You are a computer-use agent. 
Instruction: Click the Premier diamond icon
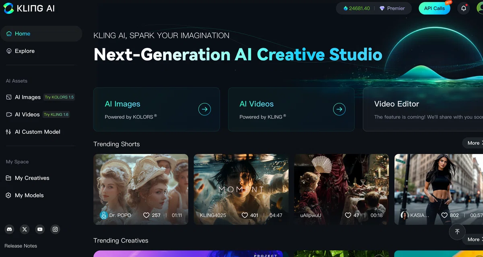tap(382, 8)
